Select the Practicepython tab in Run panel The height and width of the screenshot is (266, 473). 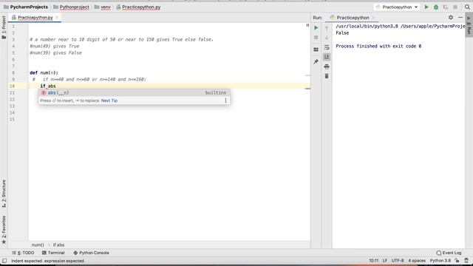352,18
